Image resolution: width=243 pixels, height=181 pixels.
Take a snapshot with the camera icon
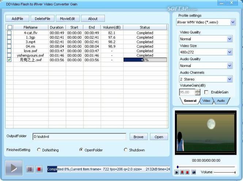point(194,172)
